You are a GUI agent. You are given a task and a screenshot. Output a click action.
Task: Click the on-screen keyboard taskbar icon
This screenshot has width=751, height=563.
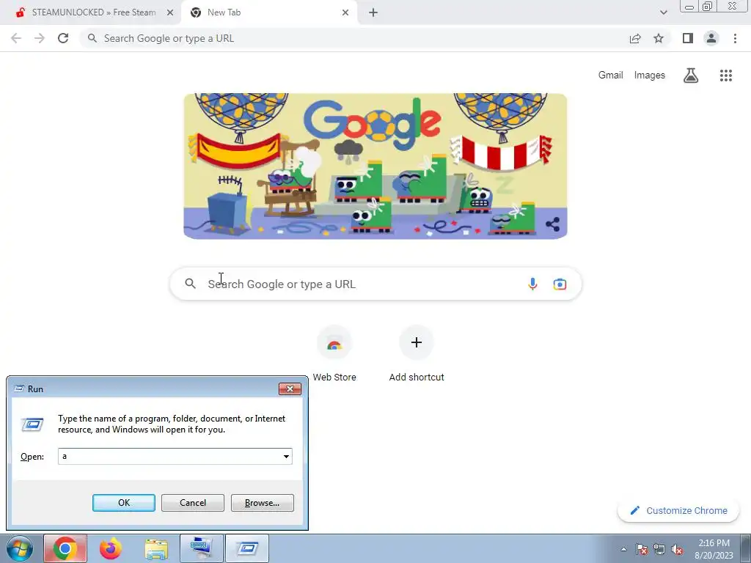point(201,548)
